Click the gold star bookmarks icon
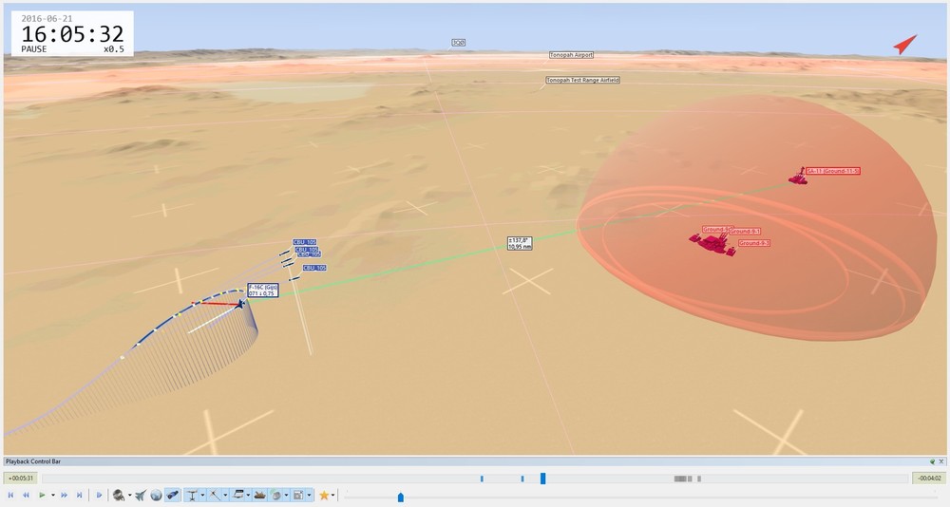The image size is (950, 507). coord(324,496)
